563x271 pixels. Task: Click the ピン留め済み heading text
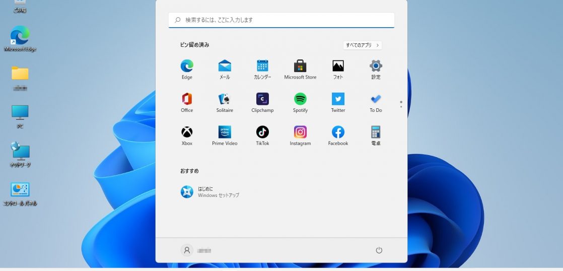point(194,45)
